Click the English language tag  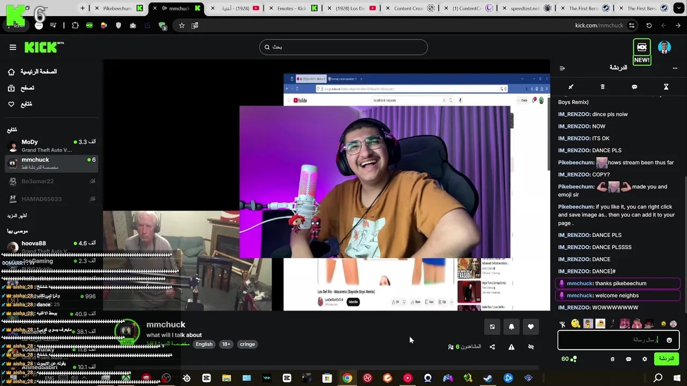point(204,344)
